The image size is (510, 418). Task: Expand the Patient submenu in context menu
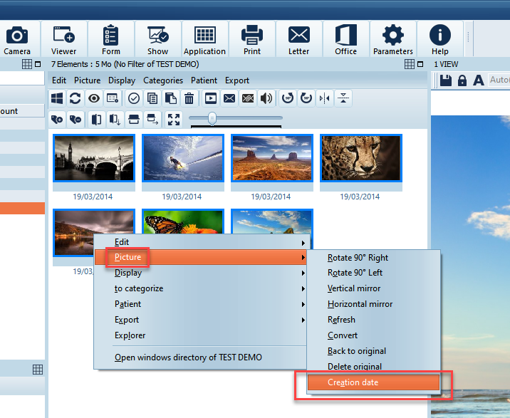[127, 304]
